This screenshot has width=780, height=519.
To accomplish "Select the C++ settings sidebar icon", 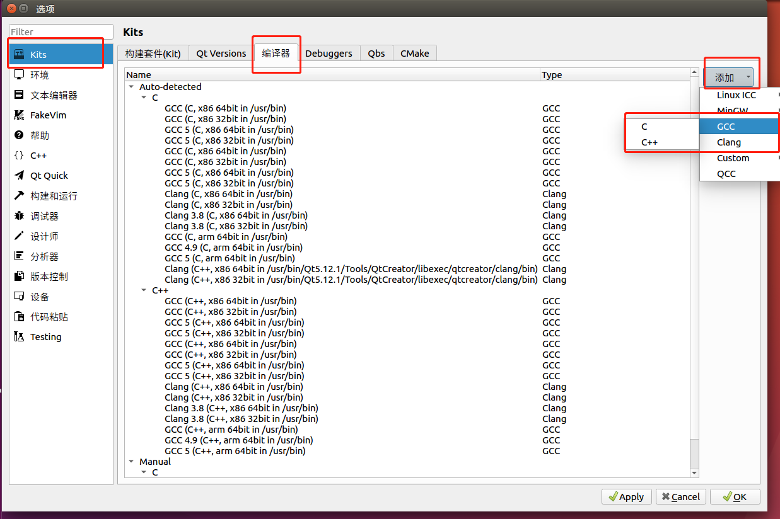I will [19, 155].
